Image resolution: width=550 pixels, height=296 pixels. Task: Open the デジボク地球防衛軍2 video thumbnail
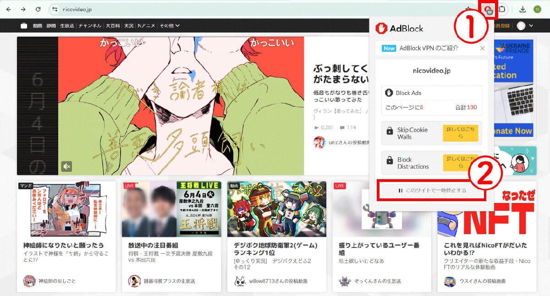276,208
